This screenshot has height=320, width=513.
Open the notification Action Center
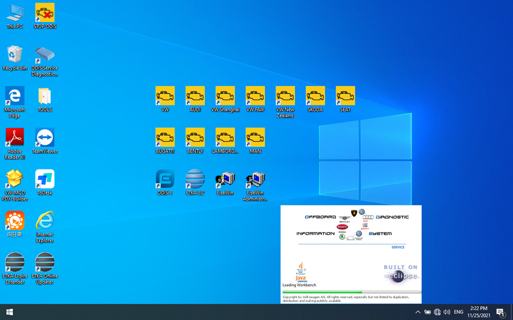(501, 312)
